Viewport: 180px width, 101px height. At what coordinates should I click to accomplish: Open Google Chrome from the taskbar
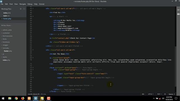(16, 98)
